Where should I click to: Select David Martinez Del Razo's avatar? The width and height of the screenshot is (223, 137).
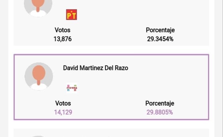(39, 76)
